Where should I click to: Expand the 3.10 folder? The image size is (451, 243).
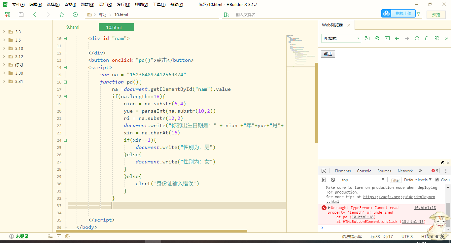[x=4, y=48]
